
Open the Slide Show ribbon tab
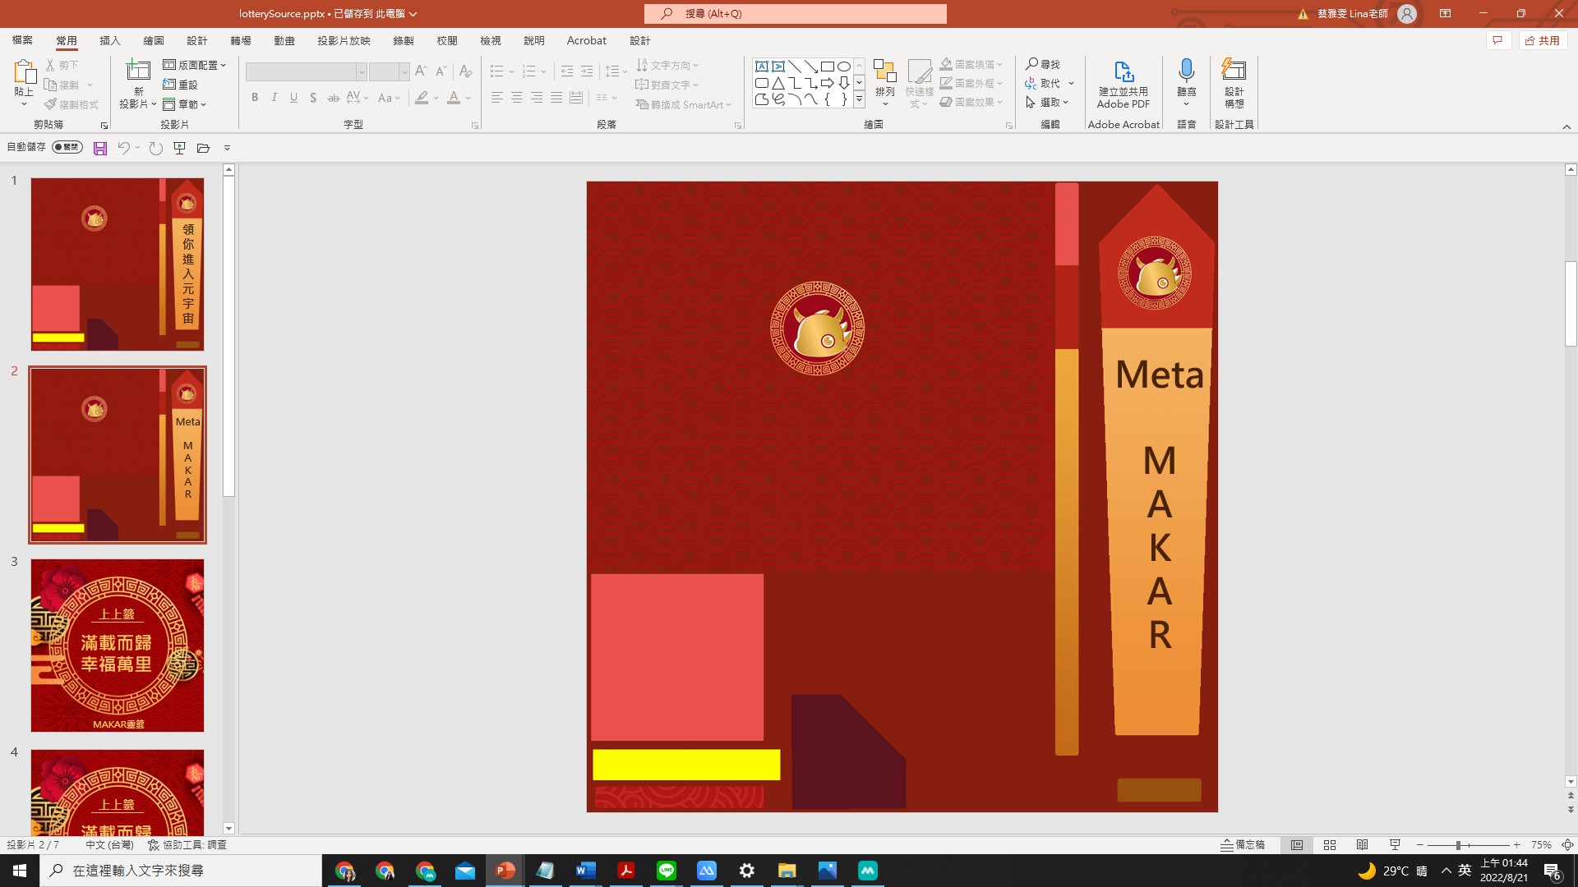(344, 41)
